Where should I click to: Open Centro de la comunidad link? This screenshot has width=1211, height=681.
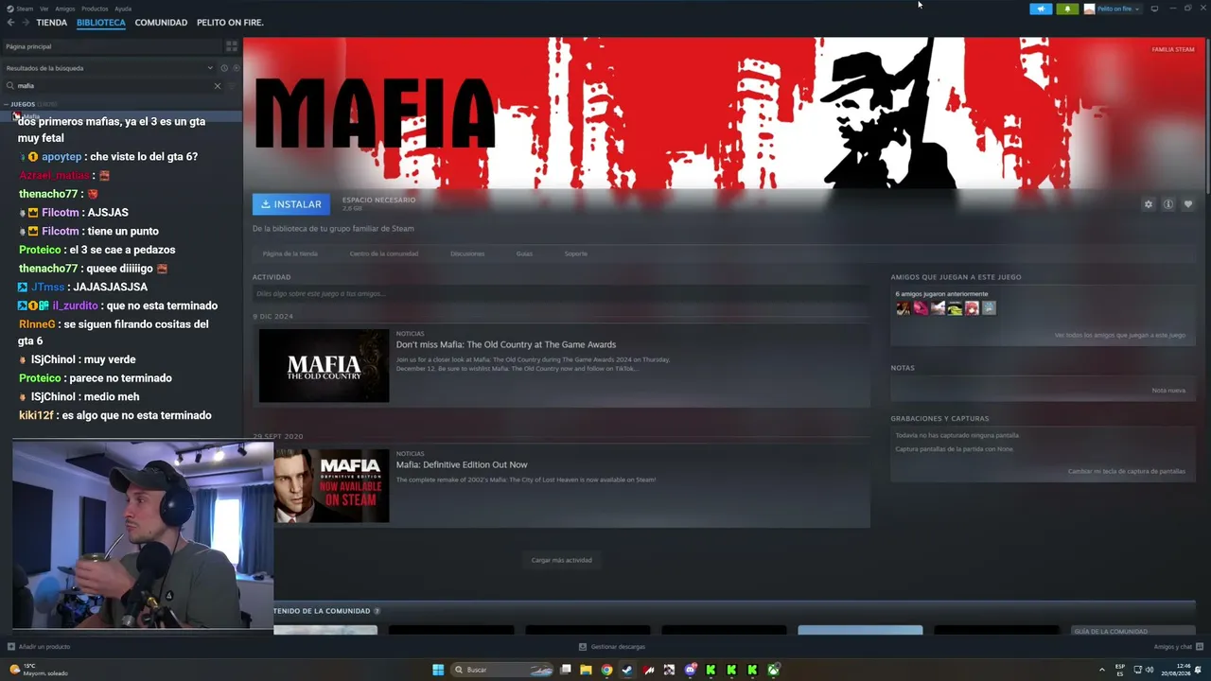pos(383,253)
